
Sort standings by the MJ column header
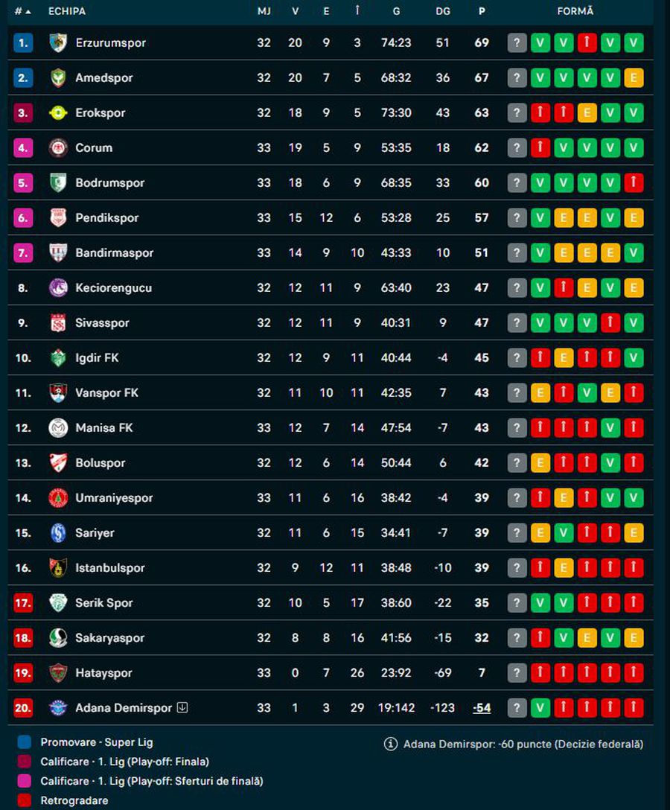tap(264, 12)
